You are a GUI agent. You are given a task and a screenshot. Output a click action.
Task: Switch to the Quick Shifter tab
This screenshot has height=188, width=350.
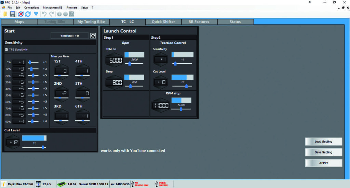[163, 22]
